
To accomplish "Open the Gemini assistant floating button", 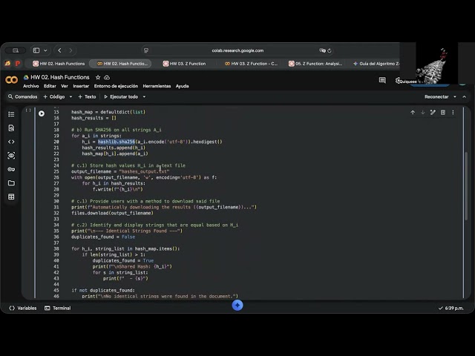I will (237, 305).
